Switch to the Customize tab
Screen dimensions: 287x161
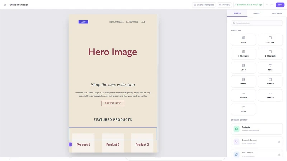(277, 13)
